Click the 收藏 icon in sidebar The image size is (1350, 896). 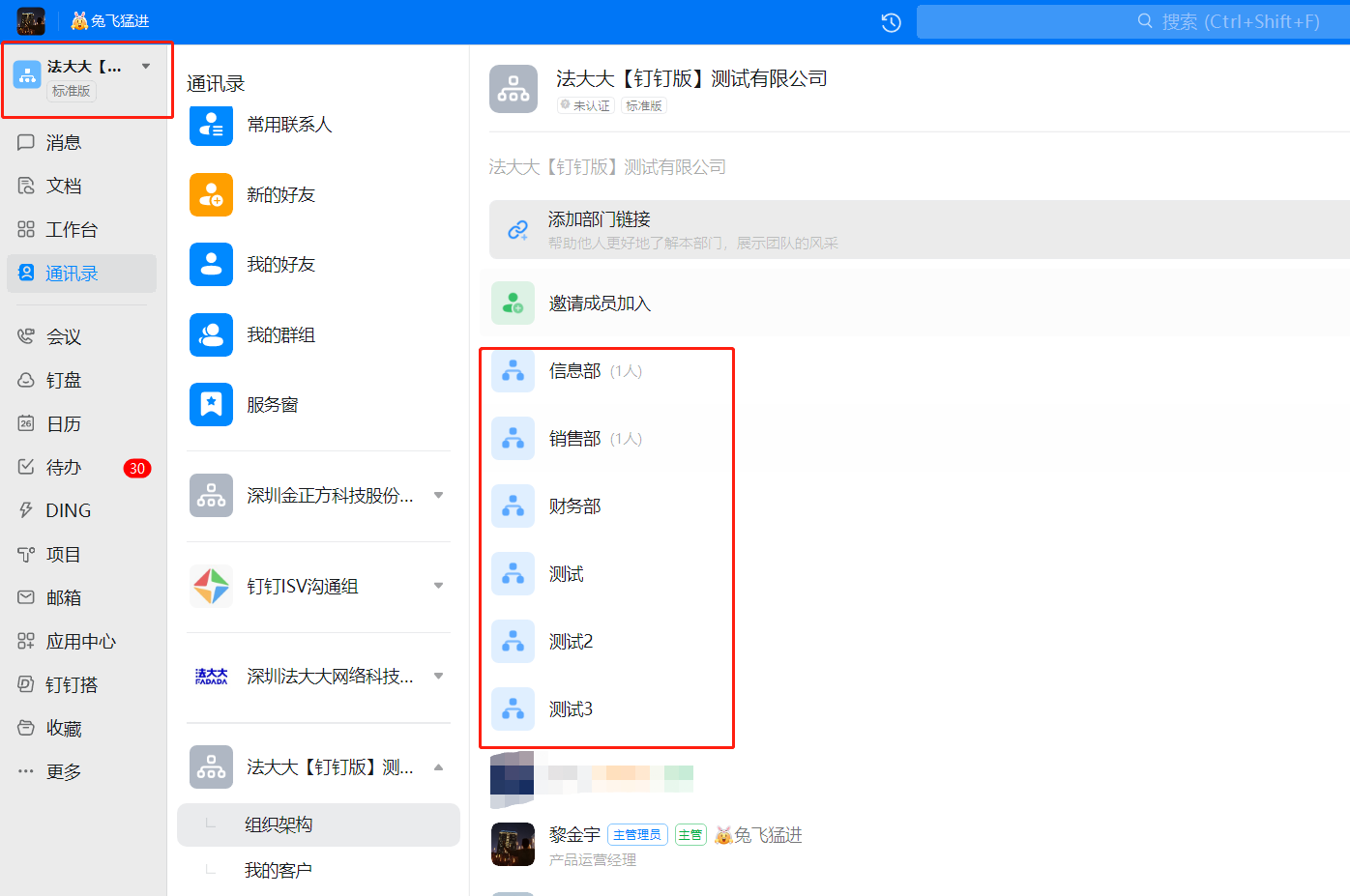[x=26, y=728]
